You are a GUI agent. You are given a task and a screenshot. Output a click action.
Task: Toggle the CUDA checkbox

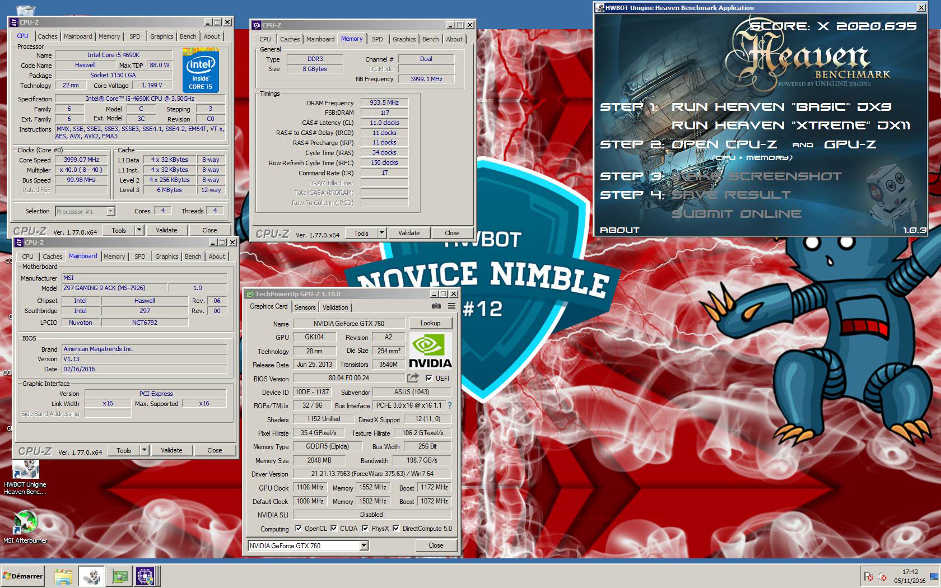[x=334, y=528]
